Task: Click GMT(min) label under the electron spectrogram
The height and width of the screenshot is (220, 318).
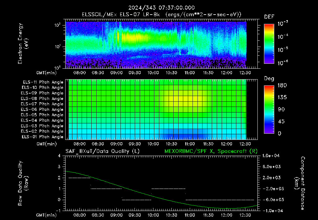Action: 47,73
